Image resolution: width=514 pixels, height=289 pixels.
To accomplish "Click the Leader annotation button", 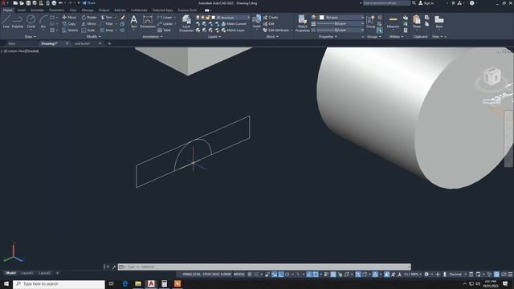I will click(x=165, y=23).
